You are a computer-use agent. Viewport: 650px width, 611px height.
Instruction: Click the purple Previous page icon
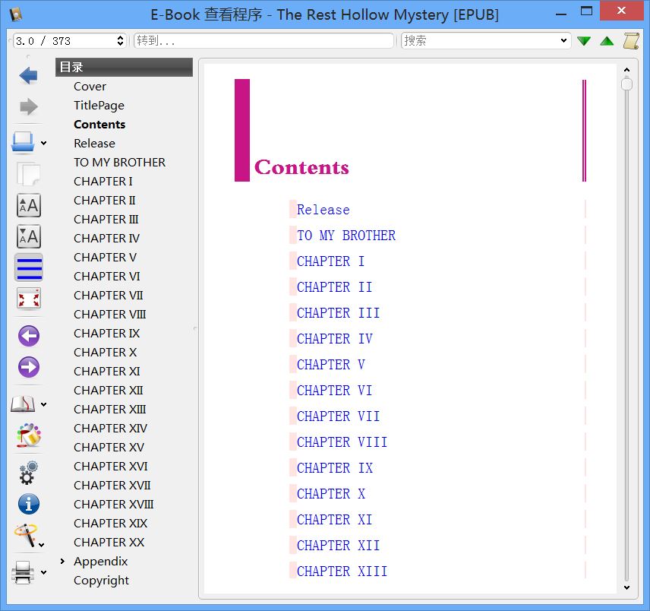(x=29, y=336)
